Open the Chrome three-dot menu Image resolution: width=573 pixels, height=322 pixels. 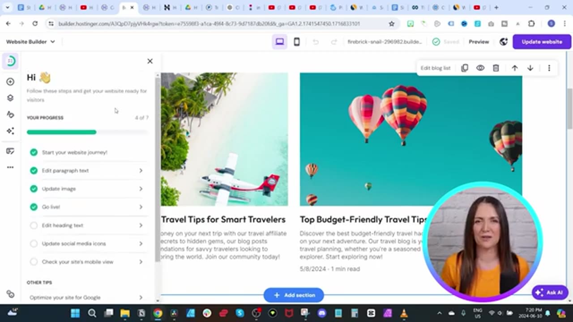click(x=565, y=24)
